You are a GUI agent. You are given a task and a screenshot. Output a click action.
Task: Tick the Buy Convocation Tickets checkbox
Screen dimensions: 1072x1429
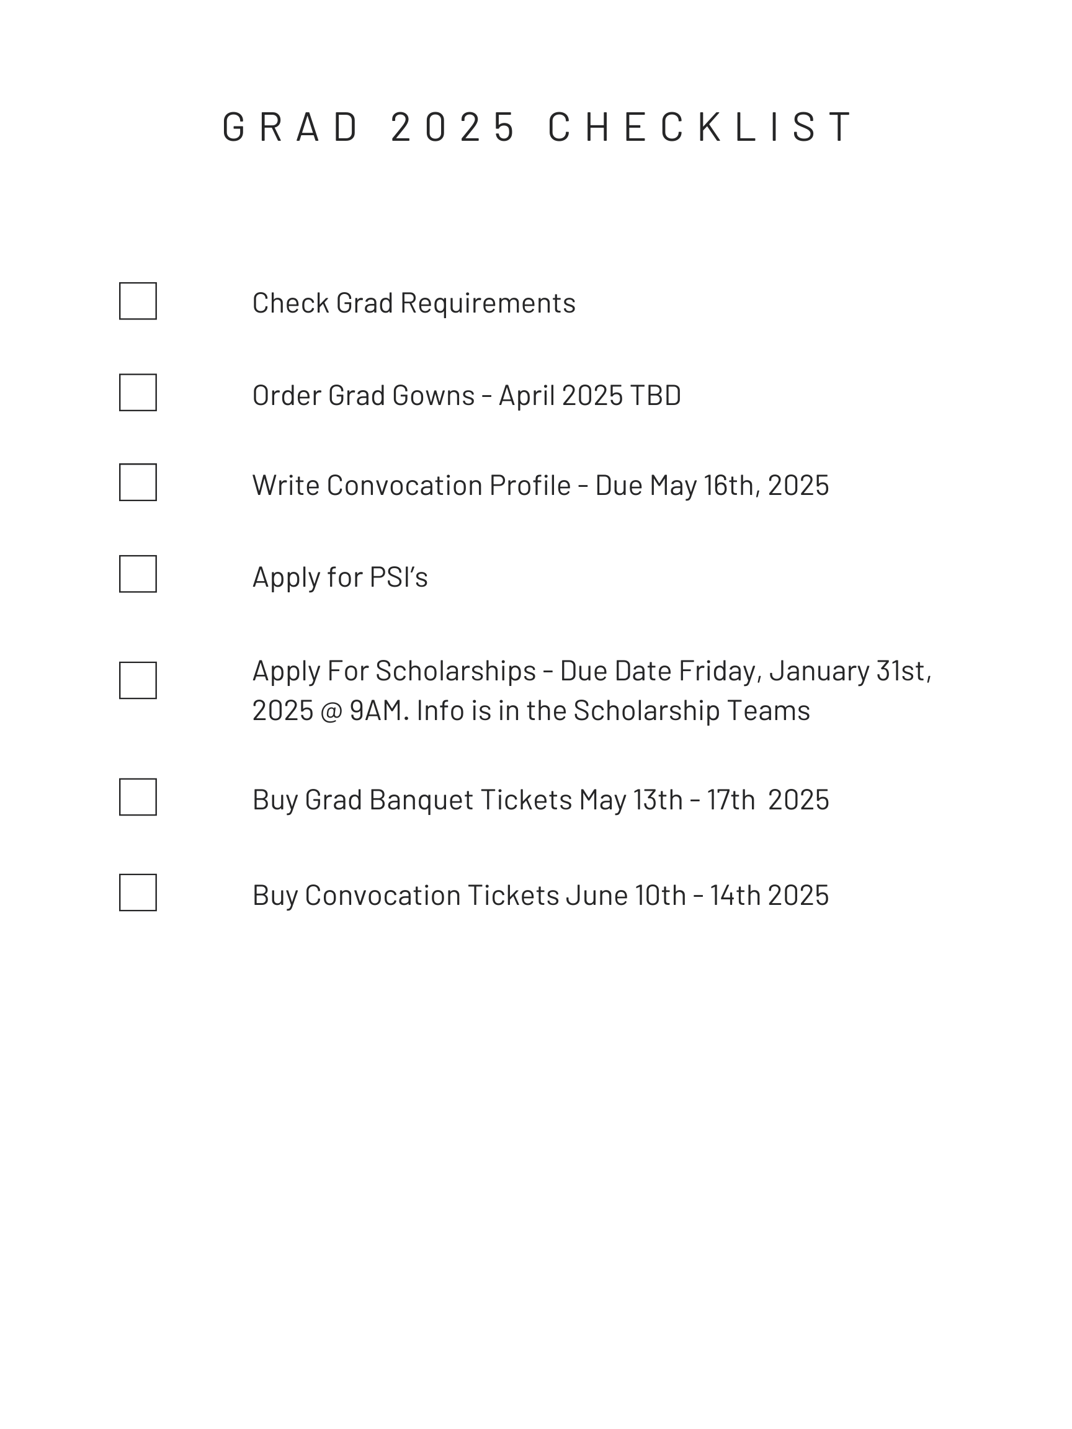138,893
